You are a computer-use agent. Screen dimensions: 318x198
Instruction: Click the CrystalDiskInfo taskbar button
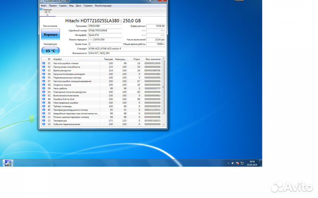[x=8, y=163]
